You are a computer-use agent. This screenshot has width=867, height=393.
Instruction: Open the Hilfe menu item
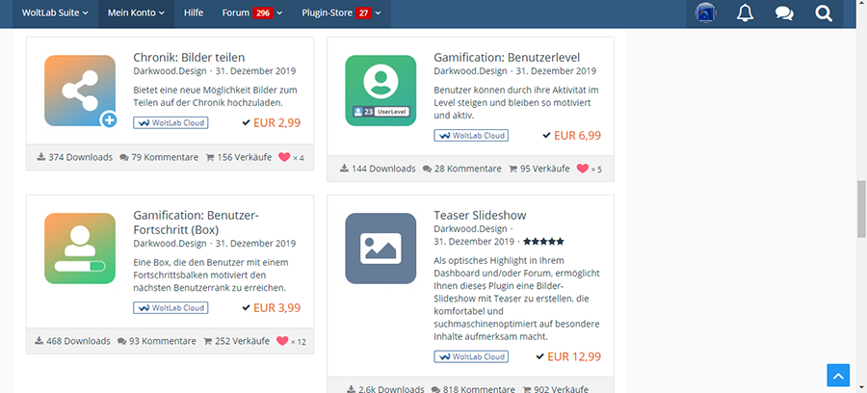tap(193, 13)
